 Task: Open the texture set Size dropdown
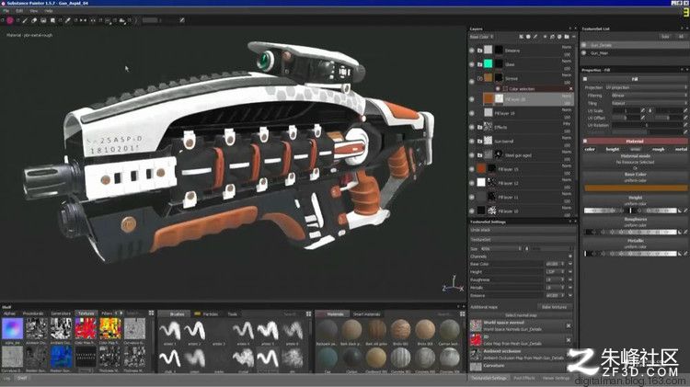[500, 249]
